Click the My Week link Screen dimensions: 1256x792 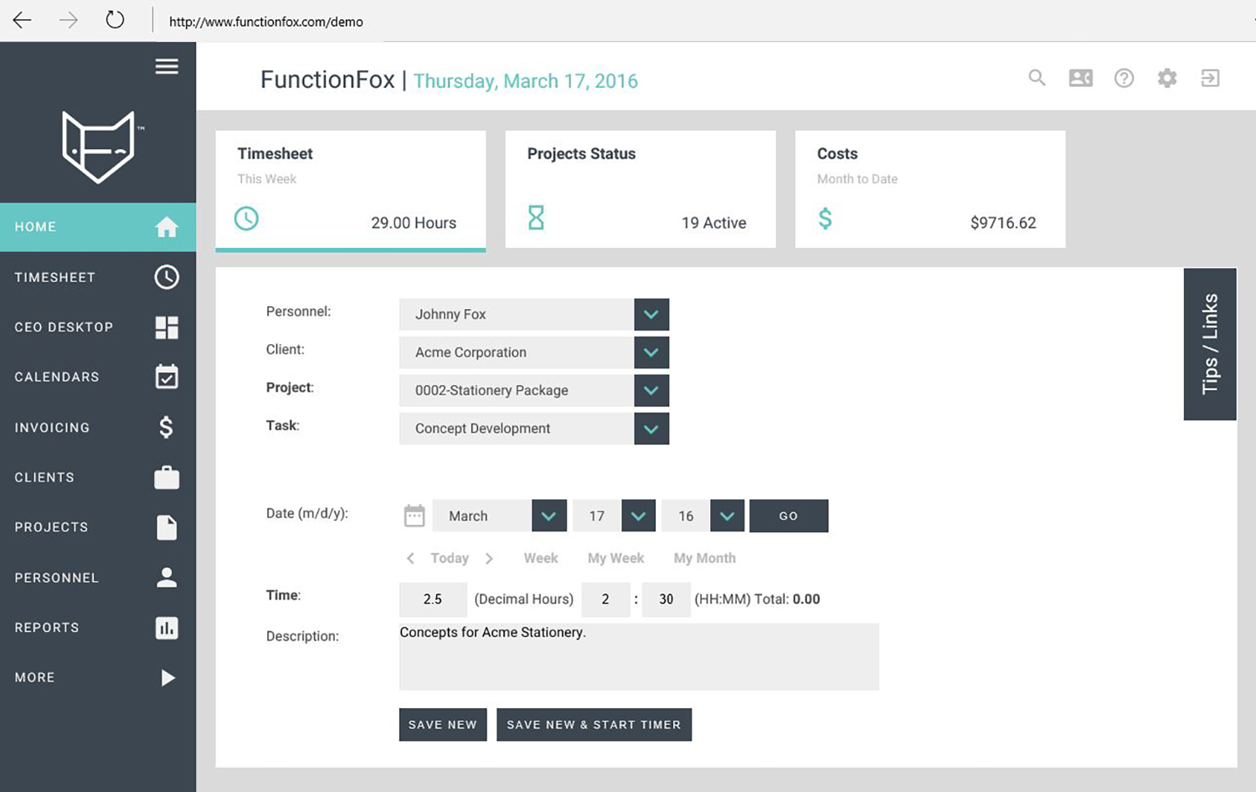[x=615, y=558]
